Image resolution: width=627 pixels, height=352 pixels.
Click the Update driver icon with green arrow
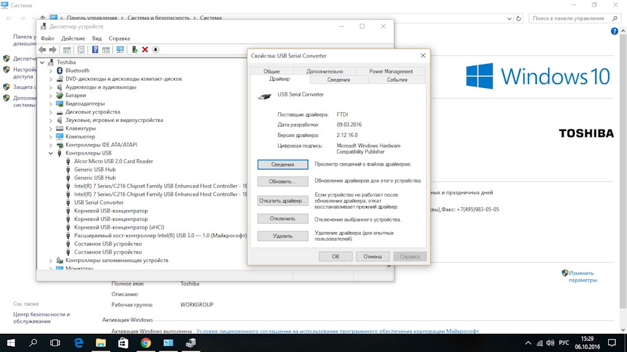coord(135,50)
